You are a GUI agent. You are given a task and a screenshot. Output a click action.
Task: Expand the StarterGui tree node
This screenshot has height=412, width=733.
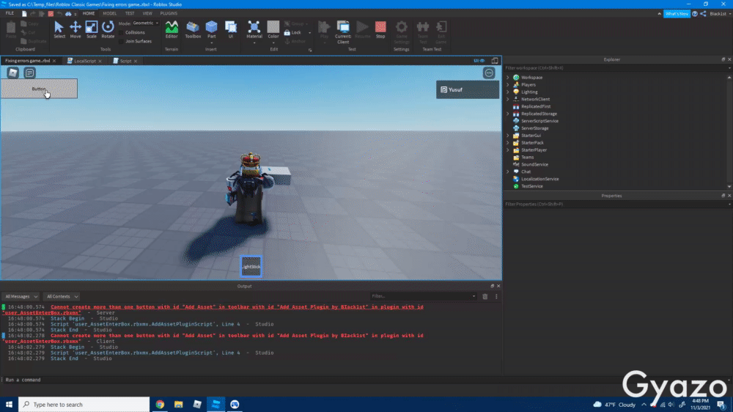pyautogui.click(x=508, y=136)
